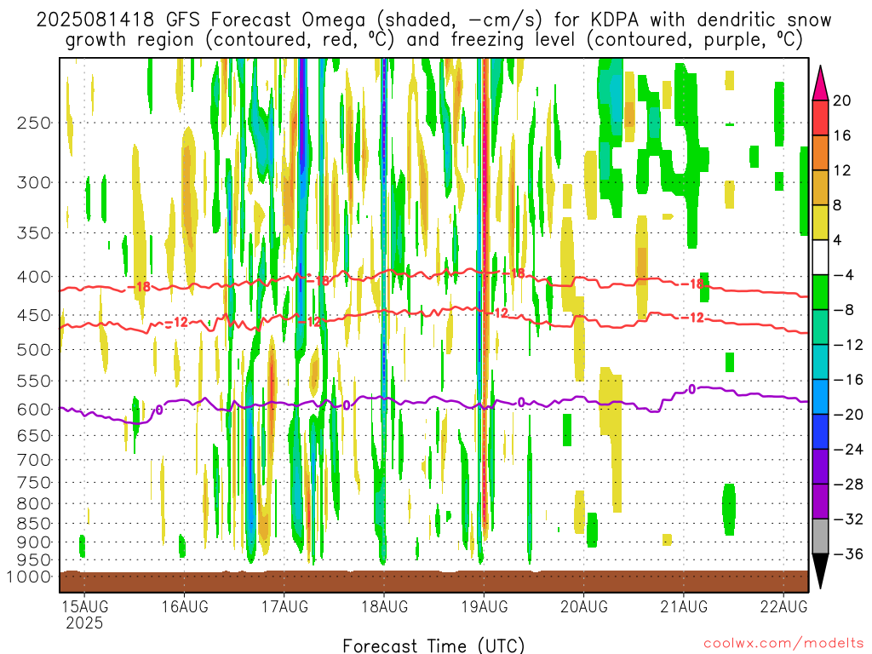This screenshot has height=654, width=872.
Task: Click the 300 pressure level label
Action: tap(34, 182)
